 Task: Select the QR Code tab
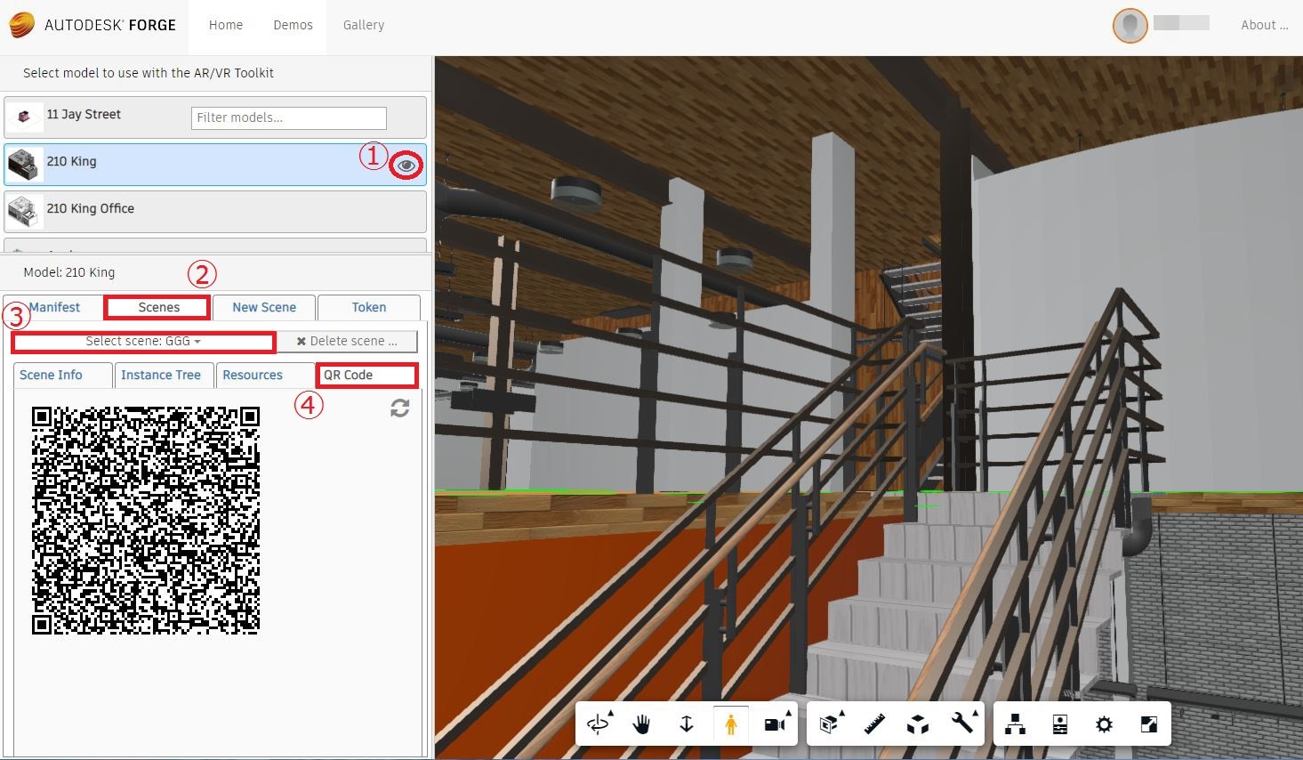366,375
